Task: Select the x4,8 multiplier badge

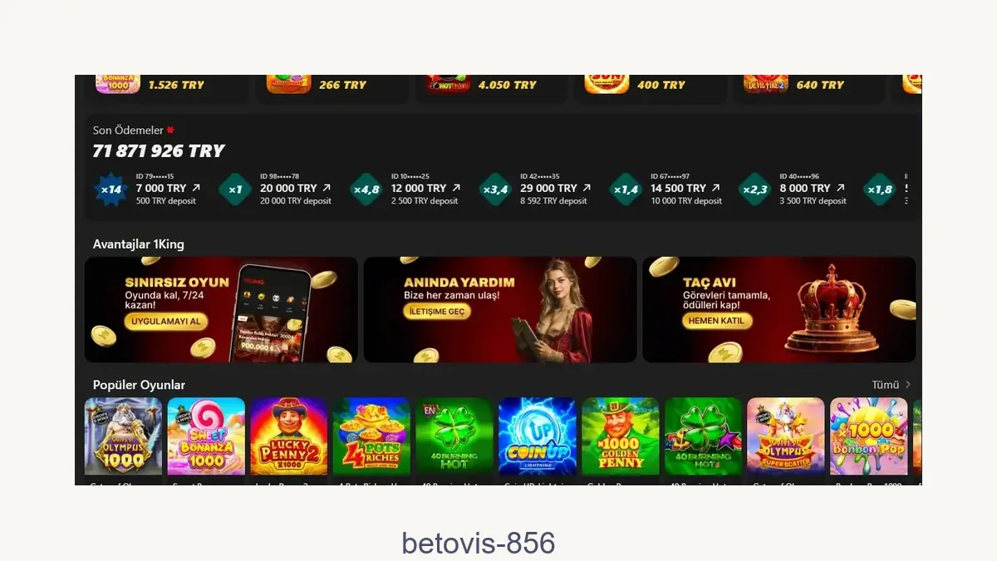Action: [x=366, y=189]
